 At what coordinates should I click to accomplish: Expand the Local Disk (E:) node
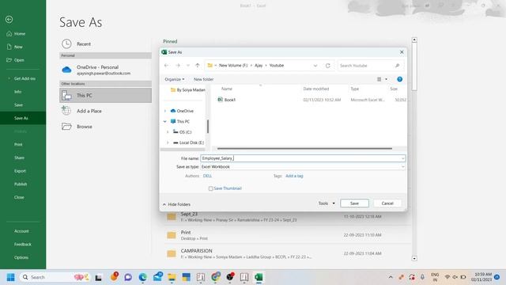pyautogui.click(x=168, y=142)
